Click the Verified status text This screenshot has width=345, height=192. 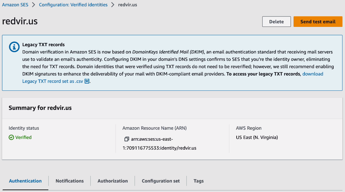[x=23, y=137]
